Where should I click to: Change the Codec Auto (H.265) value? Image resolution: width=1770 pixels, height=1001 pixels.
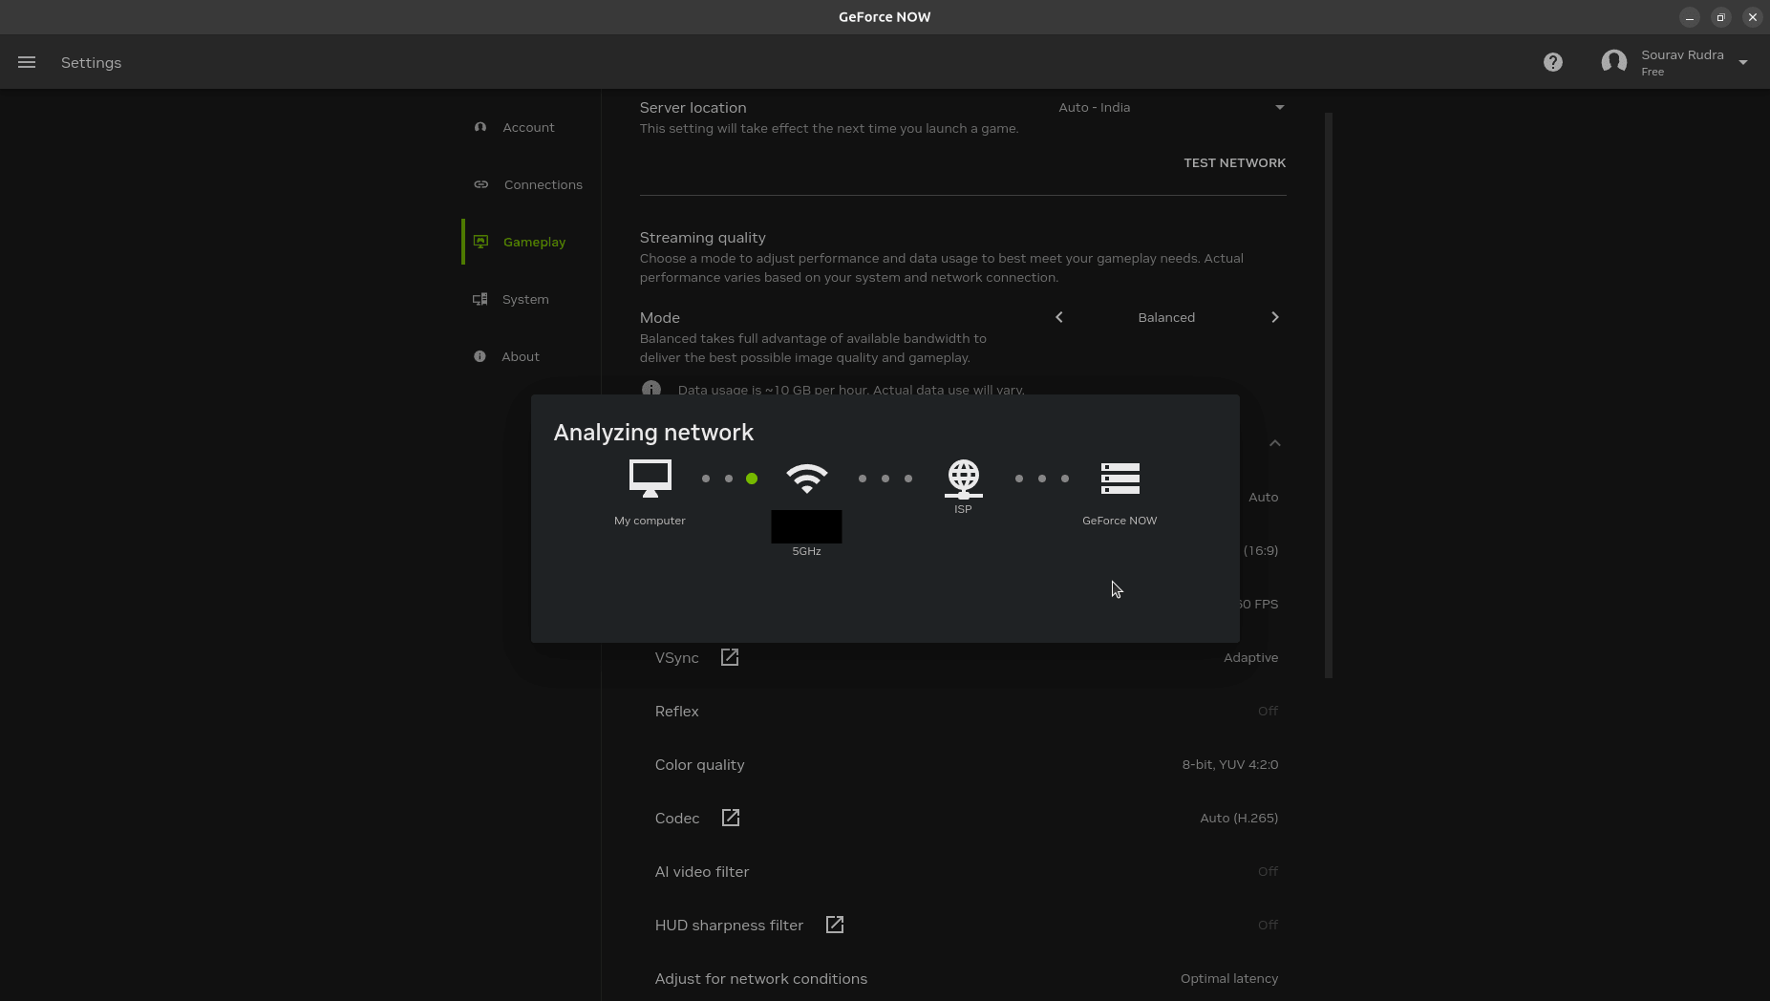(x=1239, y=819)
